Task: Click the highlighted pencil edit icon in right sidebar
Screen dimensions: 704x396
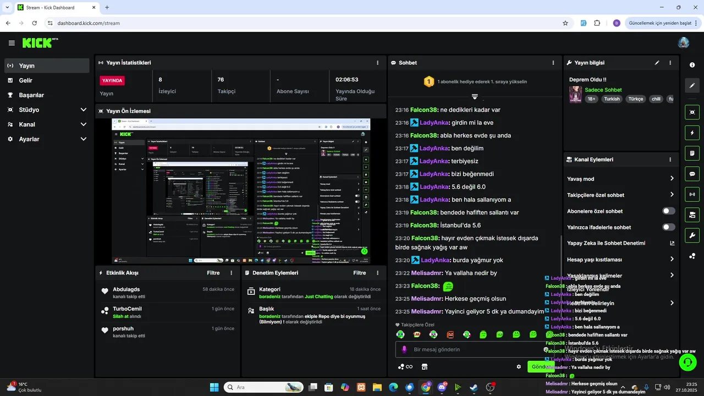Action: pos(692,85)
